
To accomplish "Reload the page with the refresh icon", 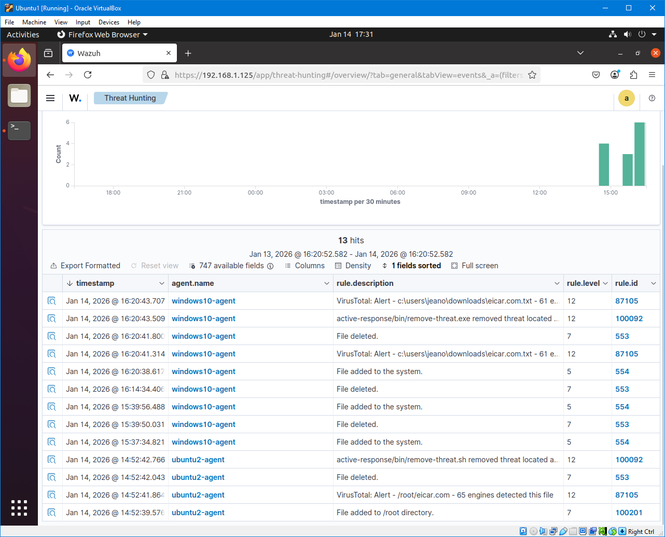I will tap(88, 75).
